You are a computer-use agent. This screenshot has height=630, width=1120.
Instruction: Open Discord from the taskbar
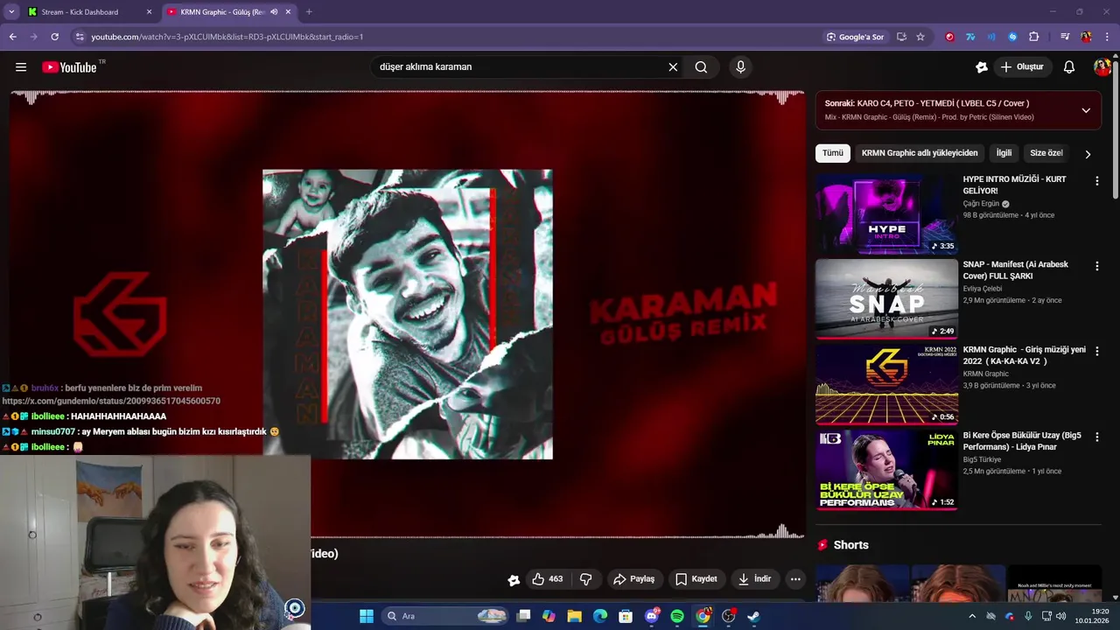pyautogui.click(x=652, y=616)
